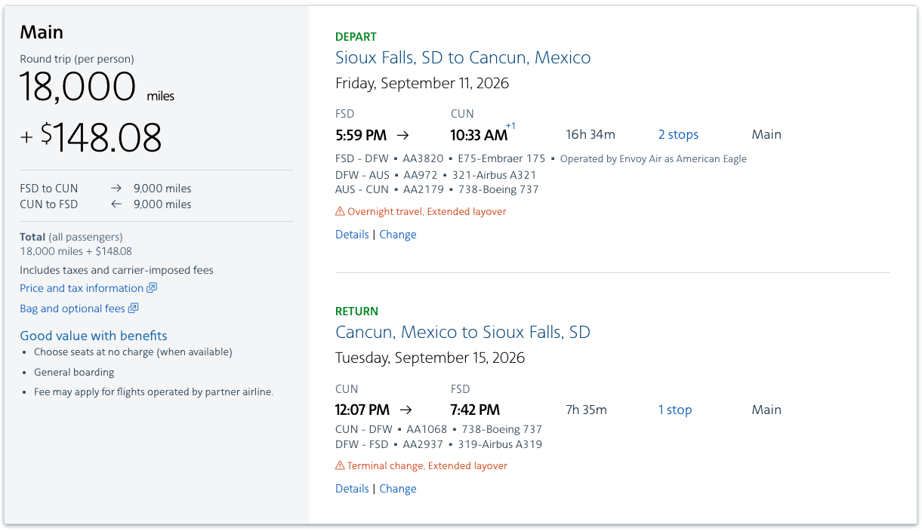922x531 pixels.
Task: Click the 5:59 PM departure time
Action: click(x=361, y=135)
